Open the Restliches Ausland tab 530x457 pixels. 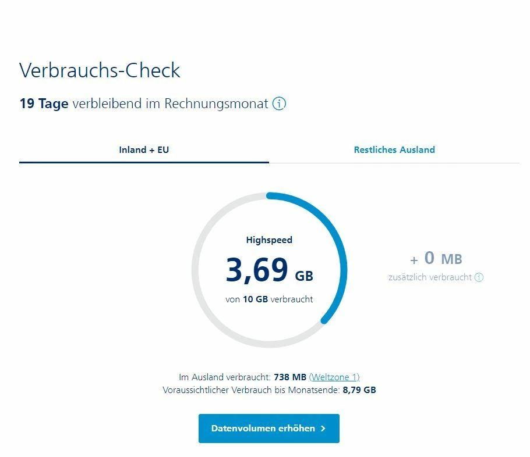click(x=394, y=150)
